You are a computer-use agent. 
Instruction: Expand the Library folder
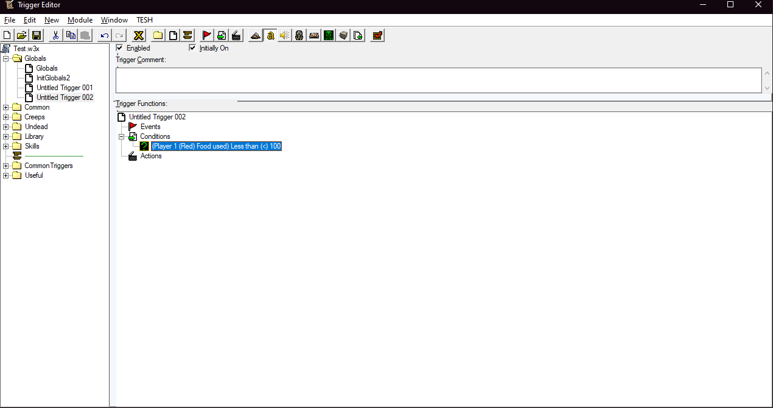[x=6, y=136]
